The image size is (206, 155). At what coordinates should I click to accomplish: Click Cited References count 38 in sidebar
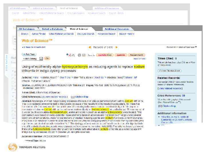[183, 96]
